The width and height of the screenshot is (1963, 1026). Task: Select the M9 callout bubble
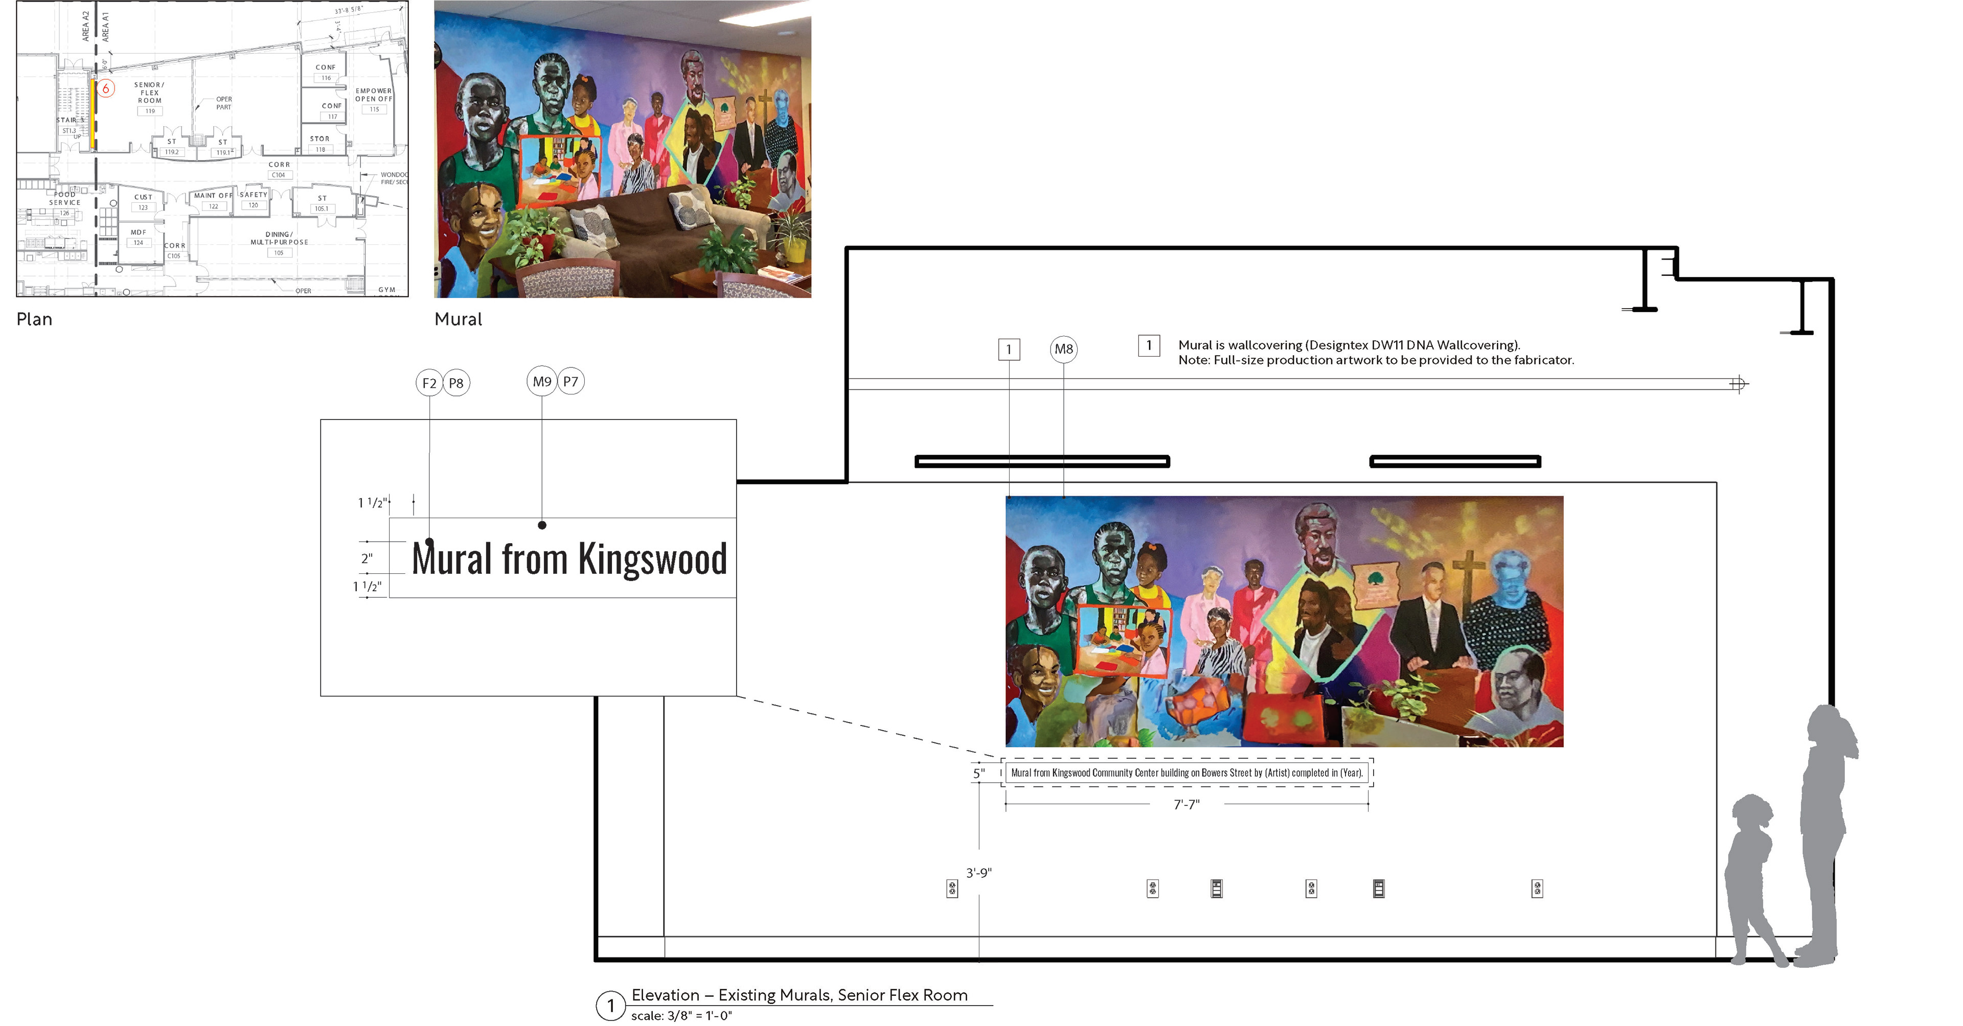(x=542, y=382)
